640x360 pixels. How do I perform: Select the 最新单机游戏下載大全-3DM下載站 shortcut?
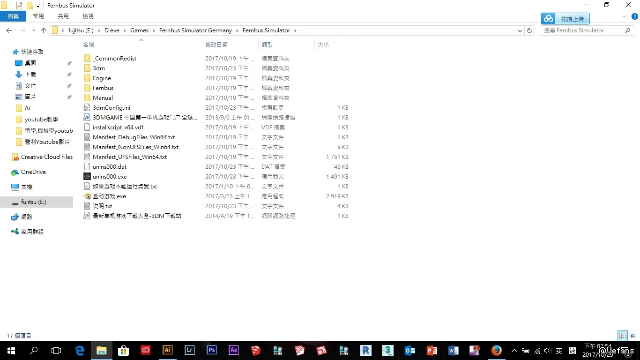[x=137, y=216]
